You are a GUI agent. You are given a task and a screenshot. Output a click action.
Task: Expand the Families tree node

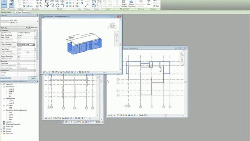pyautogui.click(x=2, y=129)
